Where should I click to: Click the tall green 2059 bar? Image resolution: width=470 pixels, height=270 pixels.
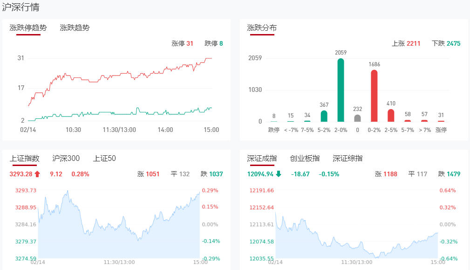coord(341,90)
